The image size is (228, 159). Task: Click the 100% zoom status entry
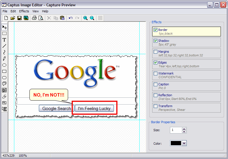click(23, 156)
